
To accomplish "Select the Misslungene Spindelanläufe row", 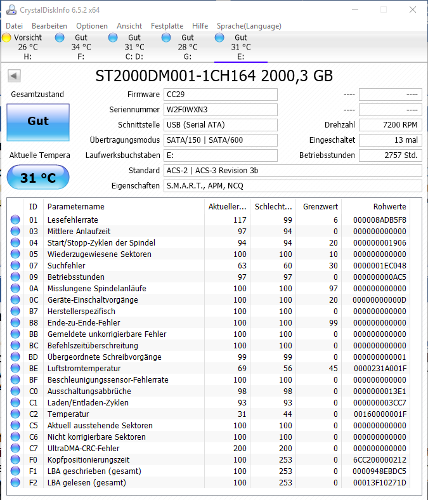I will click(209, 288).
